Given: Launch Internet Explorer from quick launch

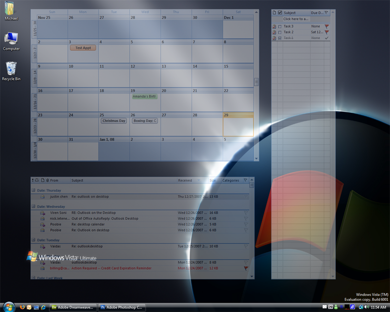Looking at the screenshot, I should click(43, 307).
